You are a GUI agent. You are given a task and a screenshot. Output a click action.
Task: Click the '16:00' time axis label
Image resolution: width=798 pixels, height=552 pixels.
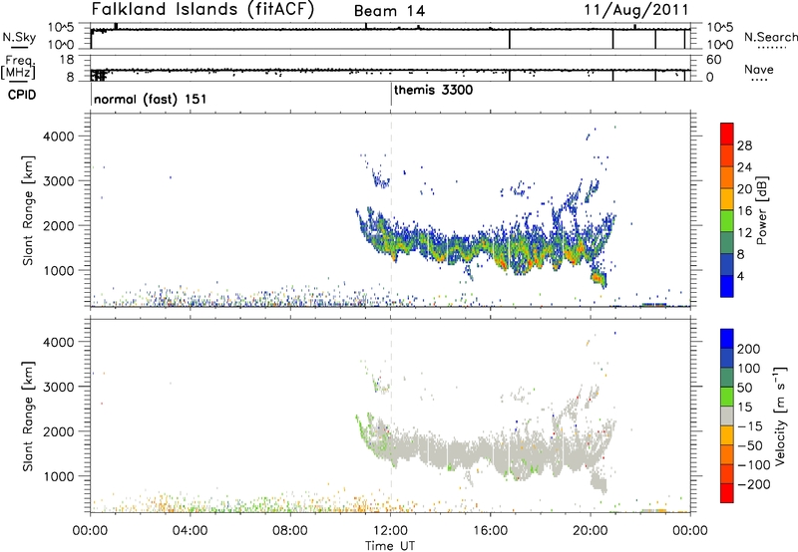coord(490,531)
